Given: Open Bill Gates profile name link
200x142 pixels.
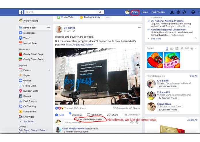Looking at the screenshot, I should 69,28.
